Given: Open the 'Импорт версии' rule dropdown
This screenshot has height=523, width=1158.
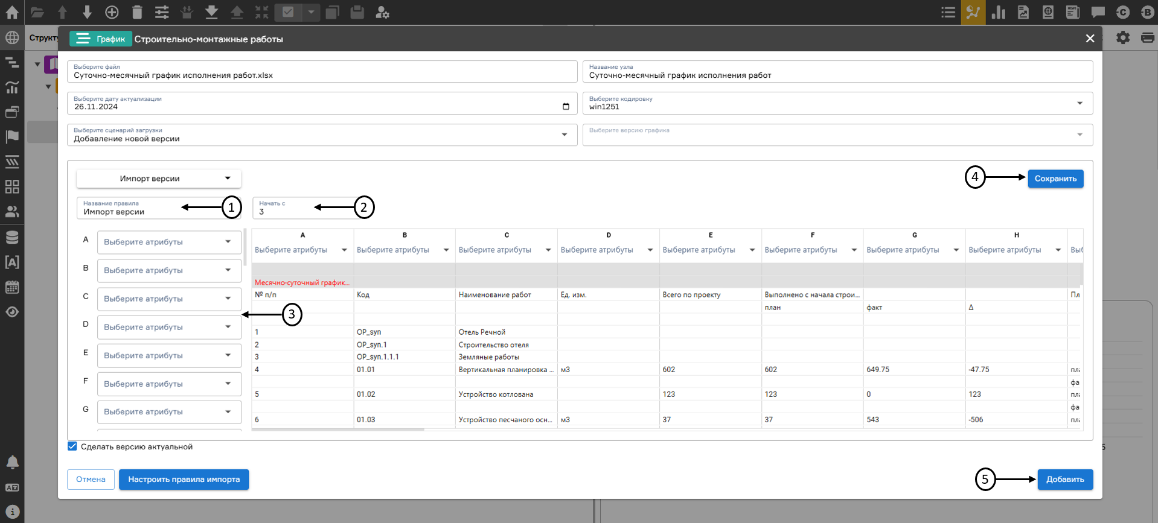Looking at the screenshot, I should pyautogui.click(x=159, y=179).
